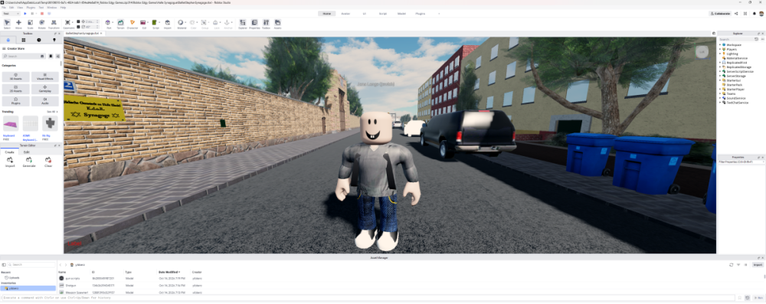Open the Geometric constraints tool
766x304 pixels.
68,25
